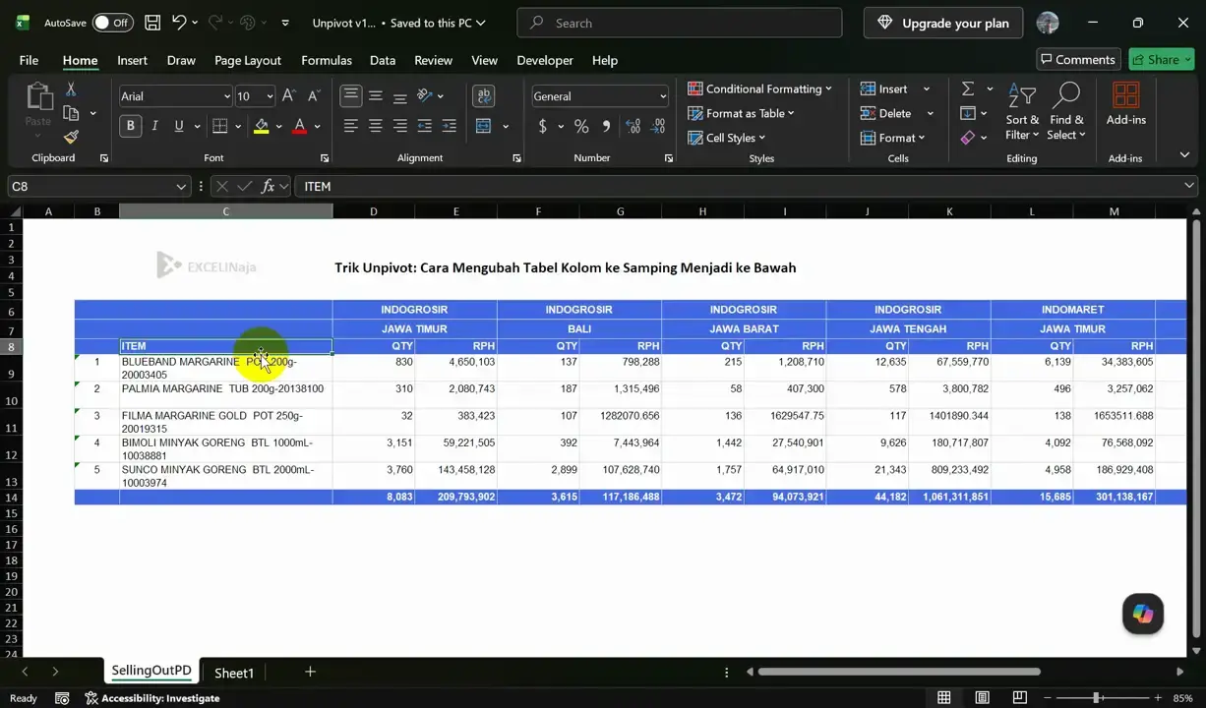
Task: Open the General number format dropdown
Action: coord(663,96)
